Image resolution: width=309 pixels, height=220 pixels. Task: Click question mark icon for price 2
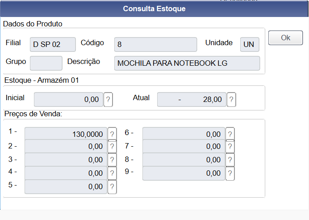point(112,146)
